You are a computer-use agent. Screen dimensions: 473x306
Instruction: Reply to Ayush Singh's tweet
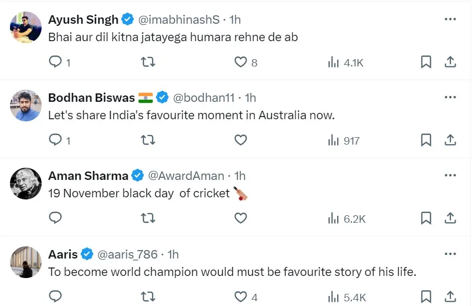[56, 62]
